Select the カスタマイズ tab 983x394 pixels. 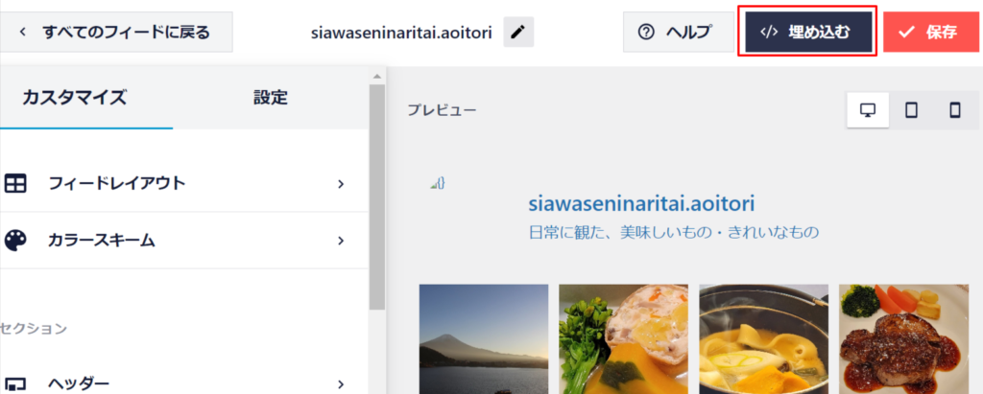pyautogui.click(x=75, y=97)
